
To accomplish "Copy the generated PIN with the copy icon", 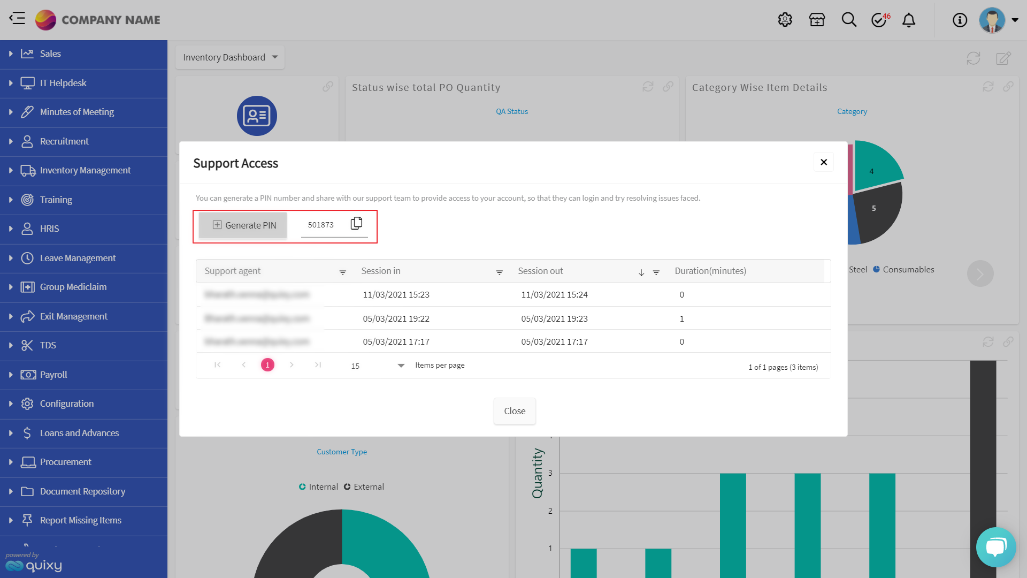I will 356,223.
